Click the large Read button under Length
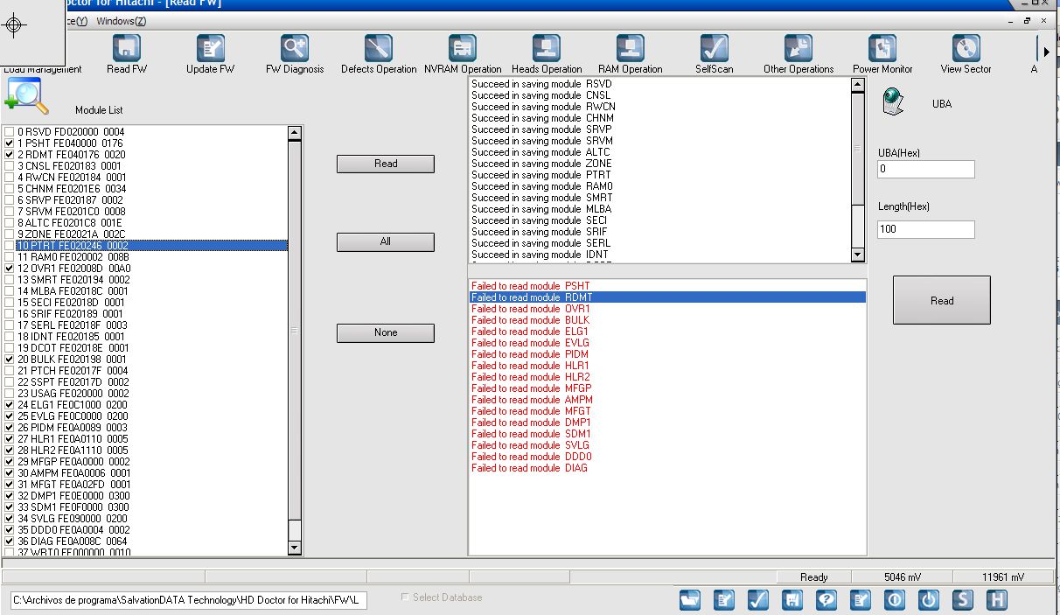 942,300
